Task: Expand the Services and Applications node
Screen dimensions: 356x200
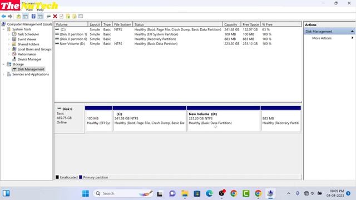Action: [x=4, y=74]
